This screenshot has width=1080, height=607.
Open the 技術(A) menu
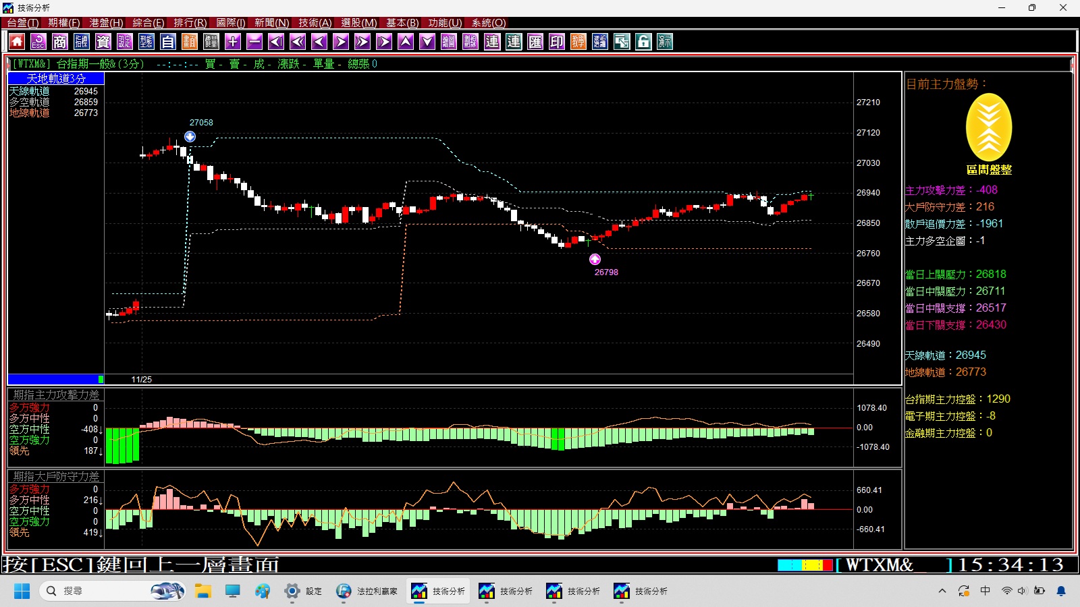315,23
